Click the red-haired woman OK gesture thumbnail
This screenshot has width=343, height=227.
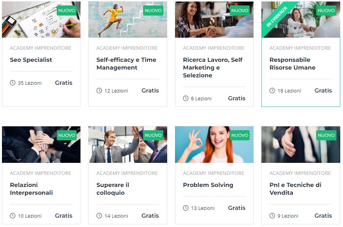(214, 145)
